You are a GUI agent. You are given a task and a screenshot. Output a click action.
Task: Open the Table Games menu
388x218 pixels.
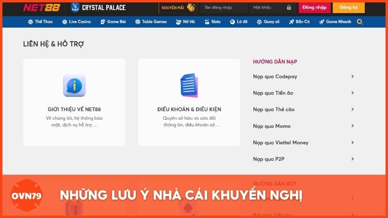point(151,22)
